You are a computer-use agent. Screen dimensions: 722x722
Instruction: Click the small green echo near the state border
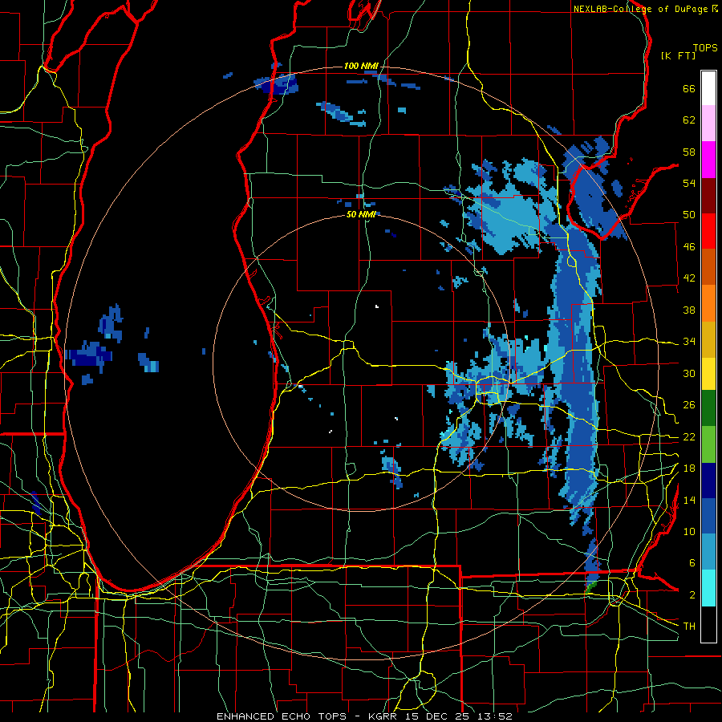pos(590,586)
